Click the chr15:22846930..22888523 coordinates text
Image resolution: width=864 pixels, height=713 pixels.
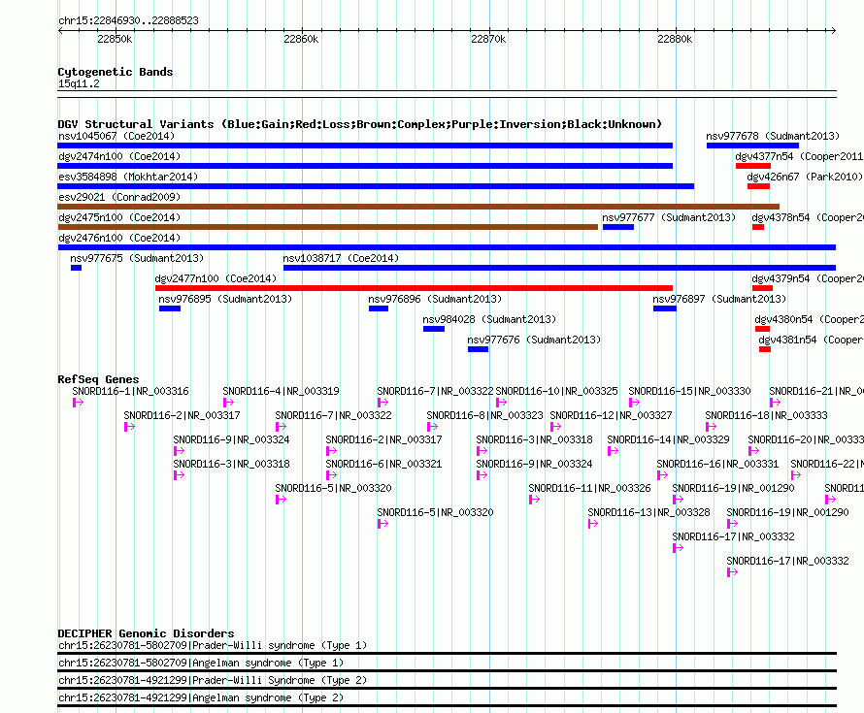(x=128, y=20)
